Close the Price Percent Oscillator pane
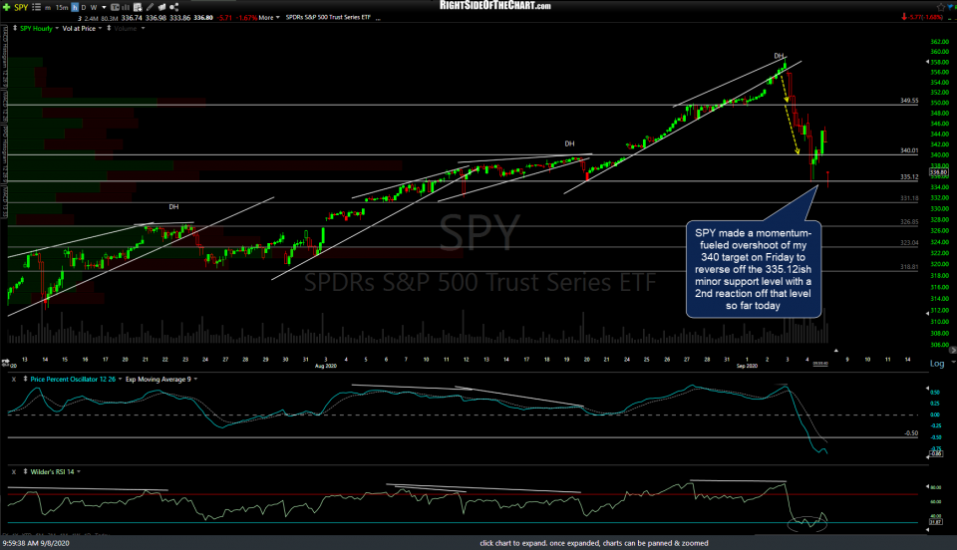957x550 pixels. click(13, 380)
